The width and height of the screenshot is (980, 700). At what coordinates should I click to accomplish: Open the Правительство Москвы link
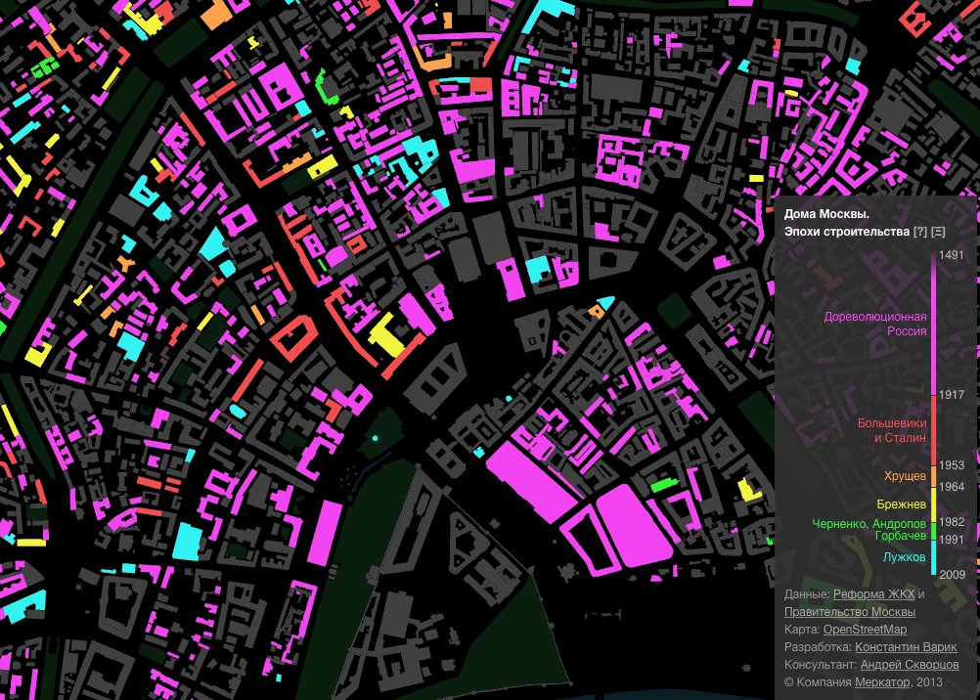coord(850,612)
